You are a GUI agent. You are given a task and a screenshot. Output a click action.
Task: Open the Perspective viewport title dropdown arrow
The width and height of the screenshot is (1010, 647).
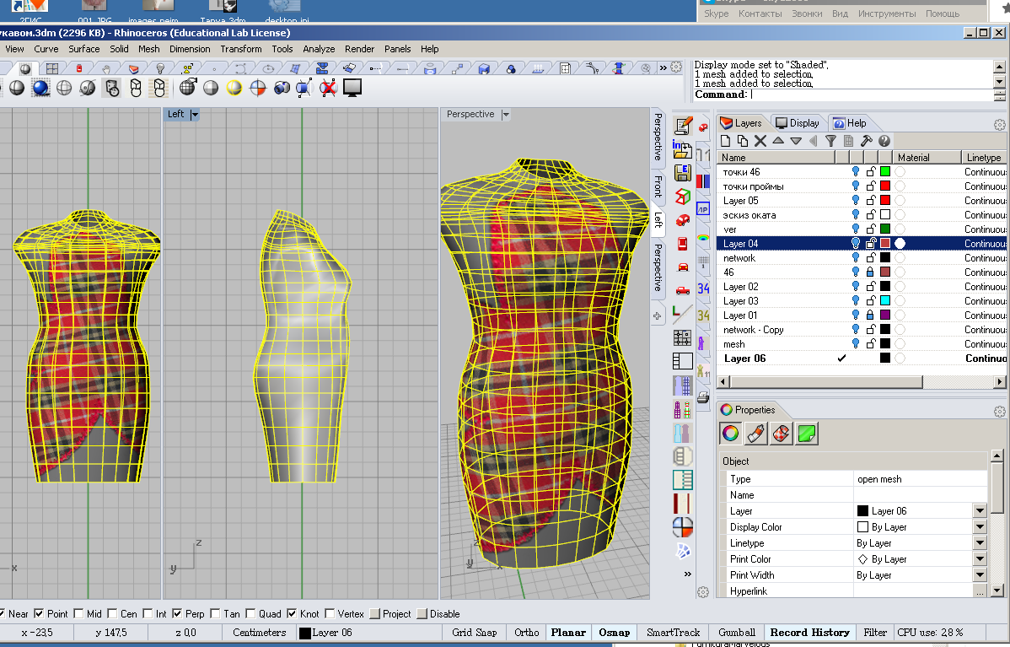[x=506, y=115]
